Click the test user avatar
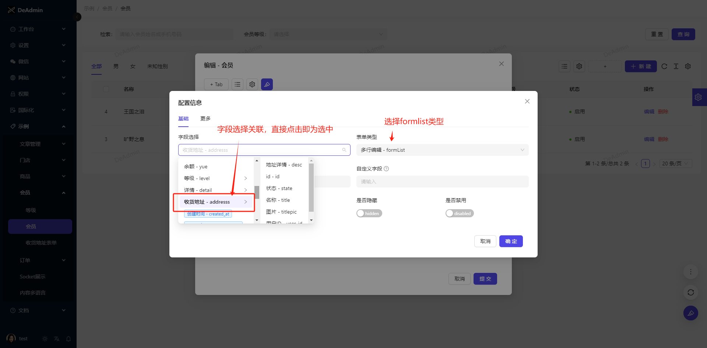The width and height of the screenshot is (707, 348). coord(11,338)
